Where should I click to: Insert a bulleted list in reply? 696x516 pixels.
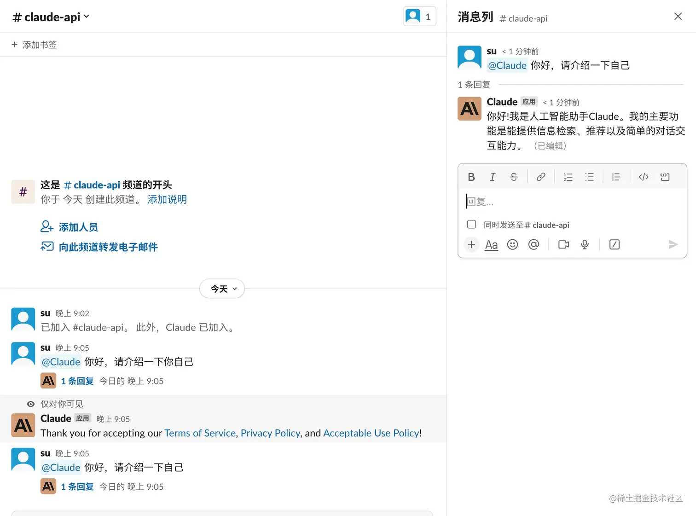[589, 177]
